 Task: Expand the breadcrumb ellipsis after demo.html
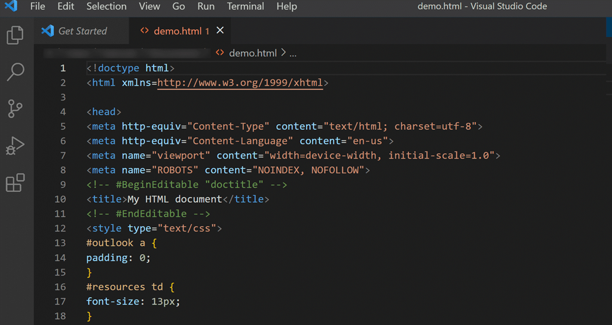(293, 53)
